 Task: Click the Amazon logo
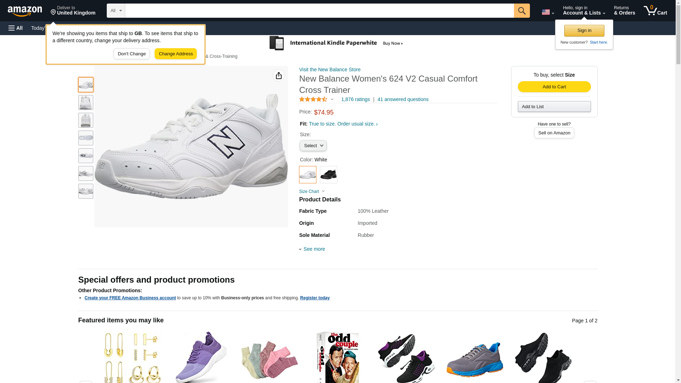coord(25,11)
